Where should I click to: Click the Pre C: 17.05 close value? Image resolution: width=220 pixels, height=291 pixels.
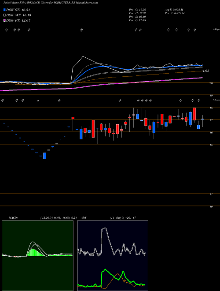pyautogui.click(x=137, y=20)
